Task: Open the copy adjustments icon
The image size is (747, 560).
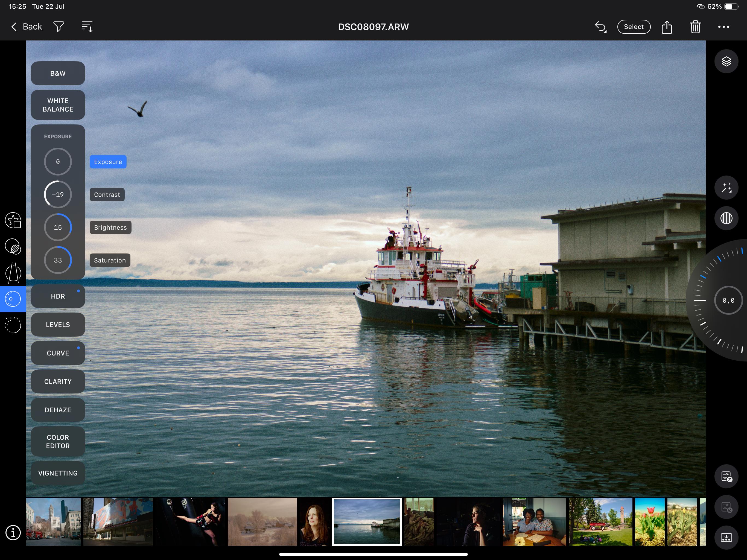Action: (726, 477)
